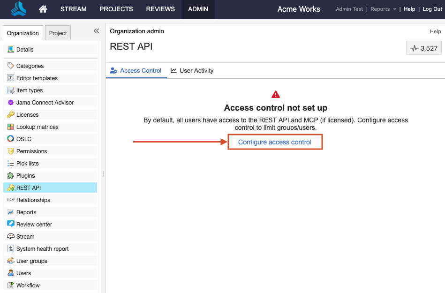The width and height of the screenshot is (445, 293).
Task: Click Configure access control link
Action: pos(275,142)
